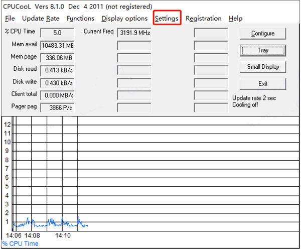Click the 'Update rate 2 sec' status text

click(x=254, y=98)
